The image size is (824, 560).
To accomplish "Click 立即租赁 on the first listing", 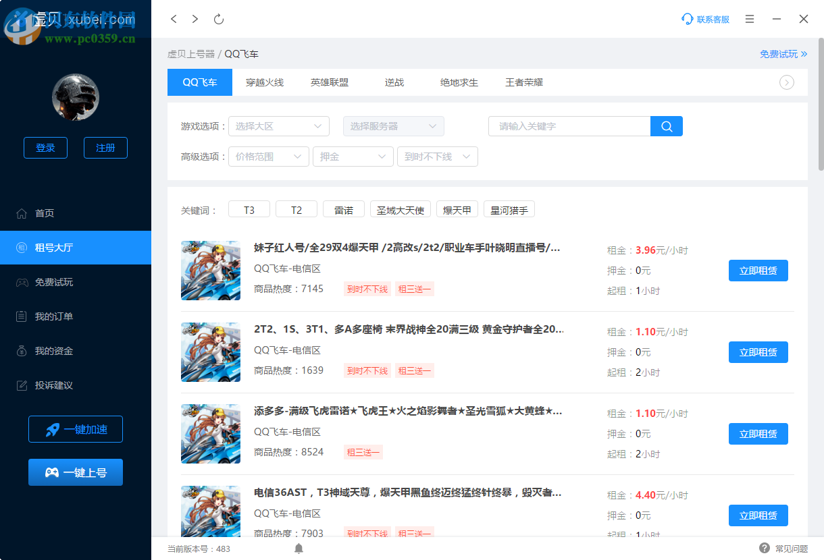I will (758, 270).
